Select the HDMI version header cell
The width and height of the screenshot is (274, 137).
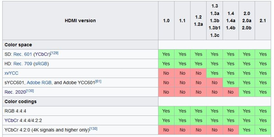point(80,20)
